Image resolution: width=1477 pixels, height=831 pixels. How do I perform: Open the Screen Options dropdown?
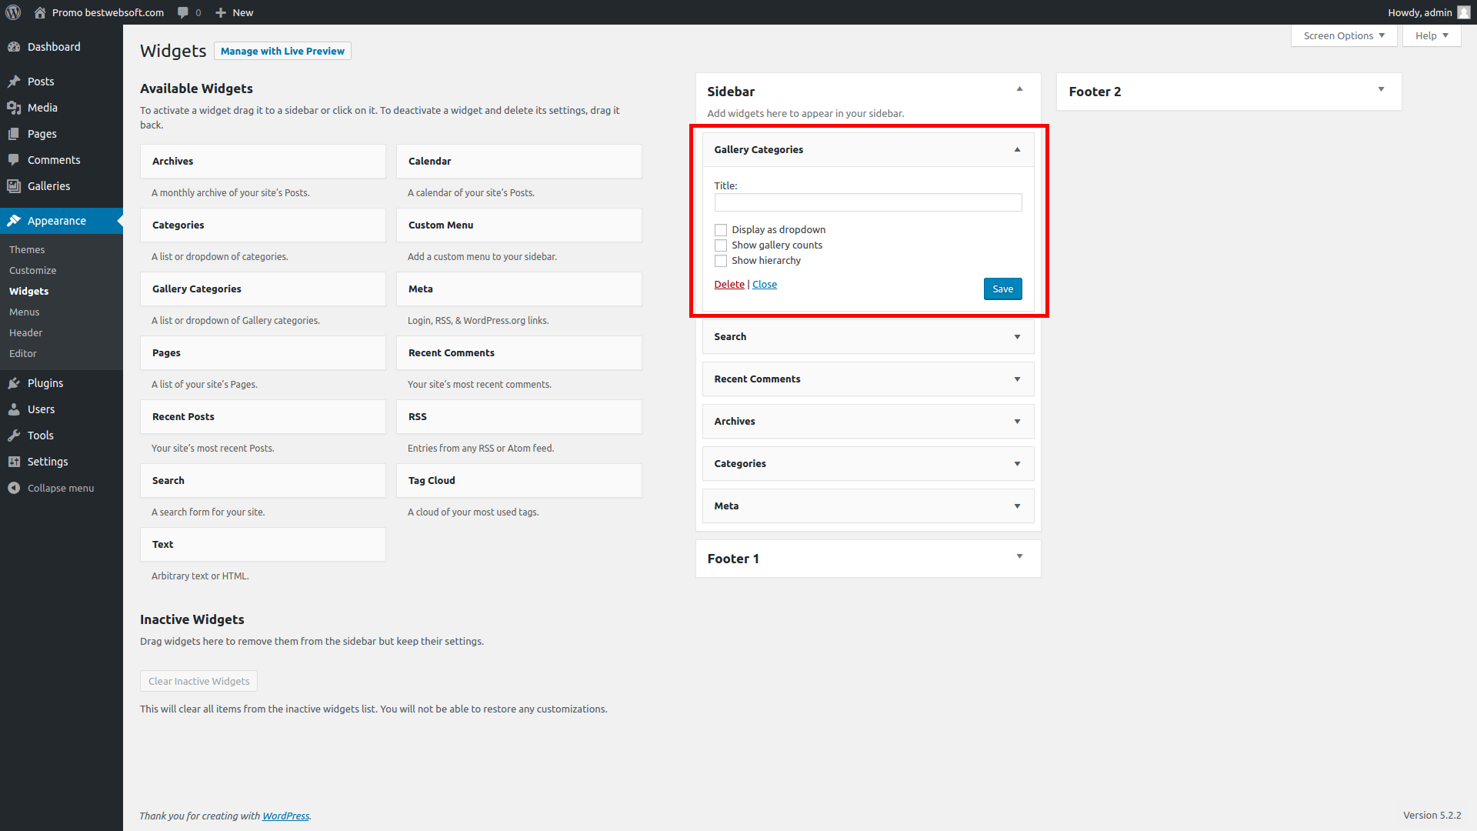(1343, 35)
